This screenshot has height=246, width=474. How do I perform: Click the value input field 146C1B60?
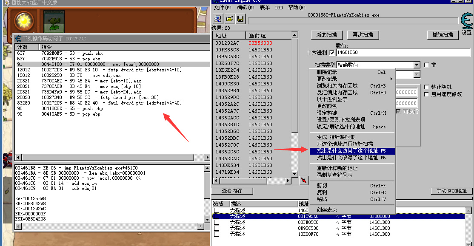pyautogui.click(x=403, y=53)
